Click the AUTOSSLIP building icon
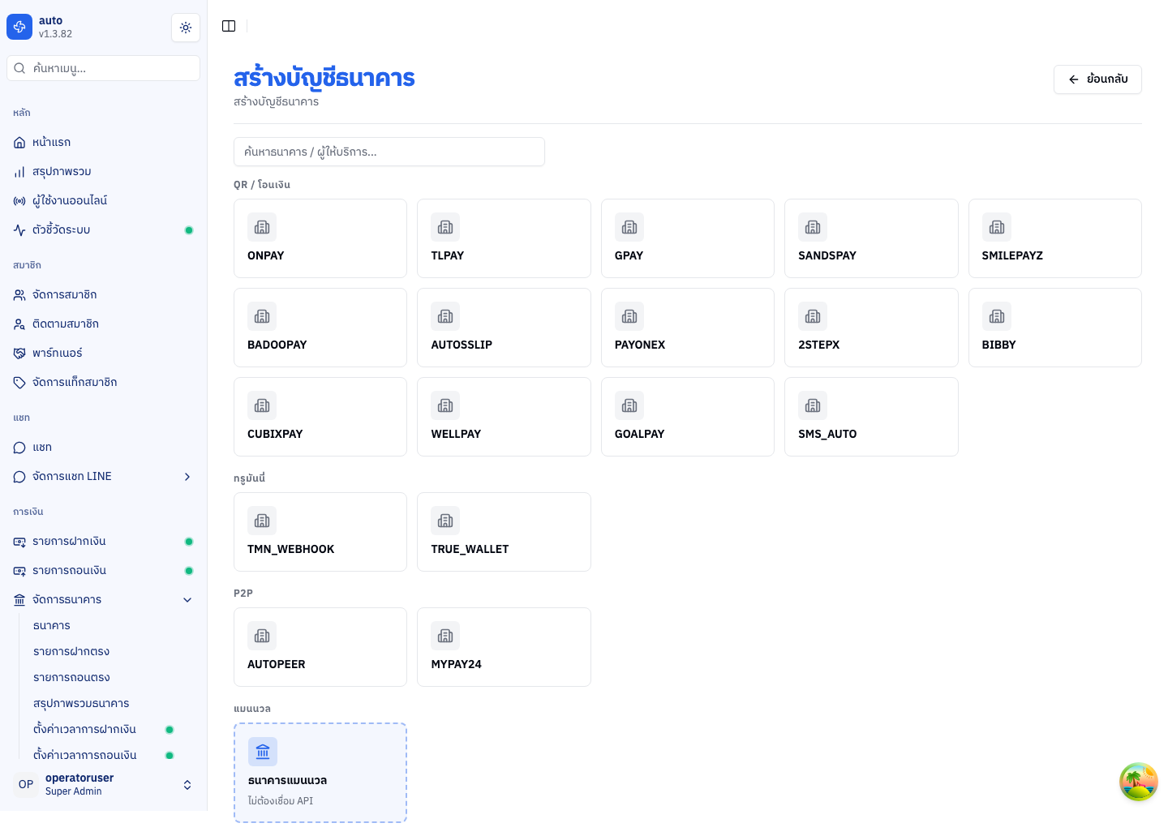This screenshot has width=1168, height=836. pyautogui.click(x=445, y=316)
